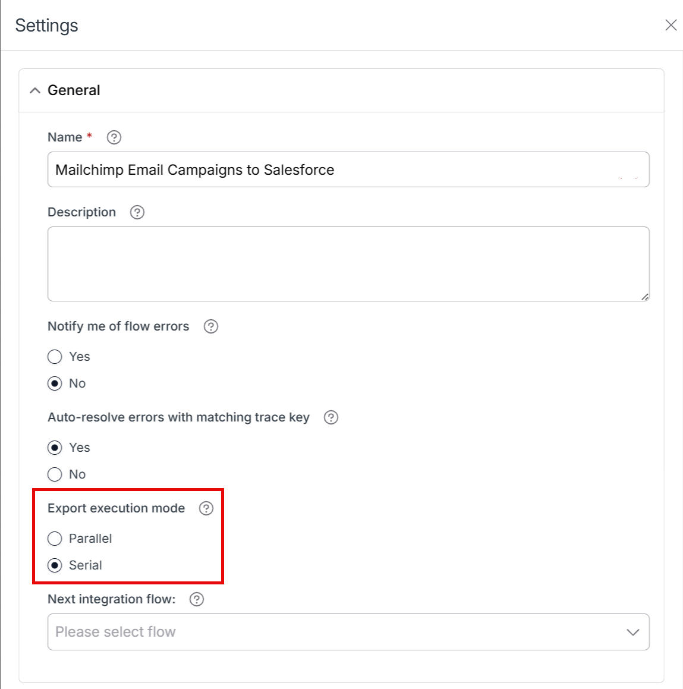Open help for Export execution mode
Viewport: 683px width, 689px height.
[x=206, y=508]
